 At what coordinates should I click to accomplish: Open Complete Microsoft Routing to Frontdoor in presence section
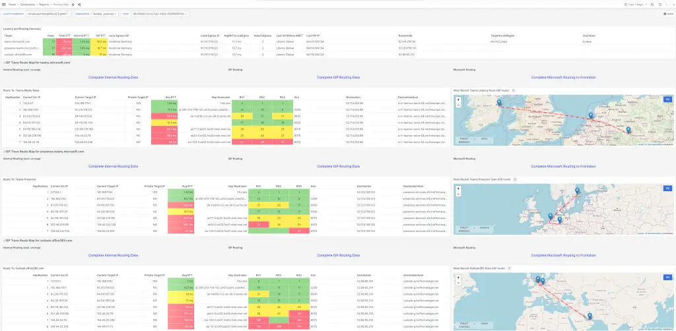pyautogui.click(x=564, y=166)
